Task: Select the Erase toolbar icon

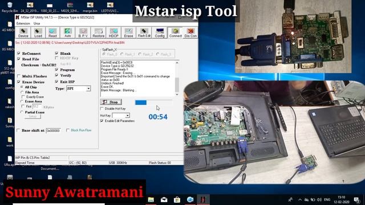Action: pos(128,32)
